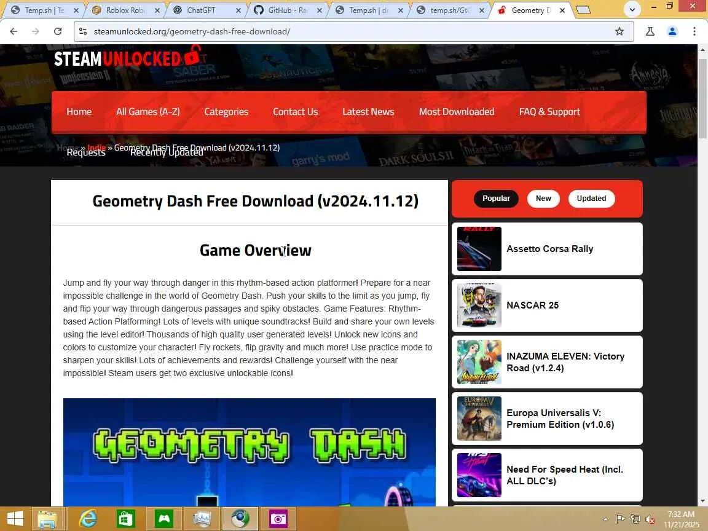Viewport: 708px width, 531px height.
Task: Close the Roblox tab
Action: pos(157,10)
